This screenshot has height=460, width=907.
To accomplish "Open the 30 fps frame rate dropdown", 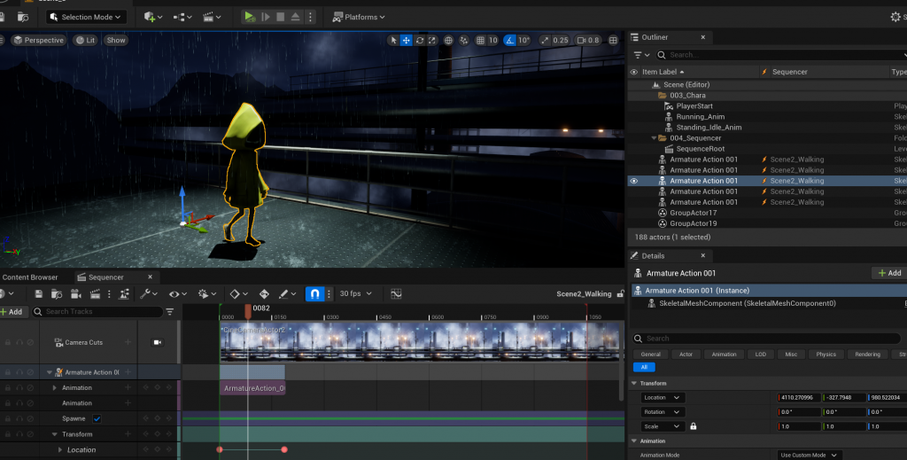I will click(354, 293).
